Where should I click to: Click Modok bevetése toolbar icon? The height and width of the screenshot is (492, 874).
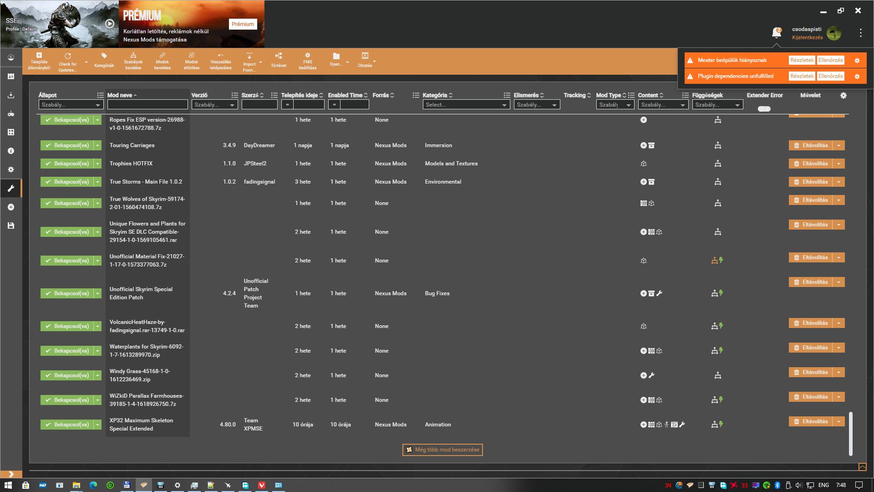[x=162, y=61]
